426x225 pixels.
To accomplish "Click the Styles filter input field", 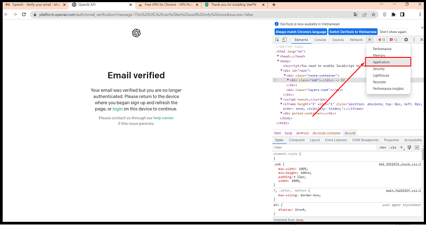I will pyautogui.click(x=319, y=147).
